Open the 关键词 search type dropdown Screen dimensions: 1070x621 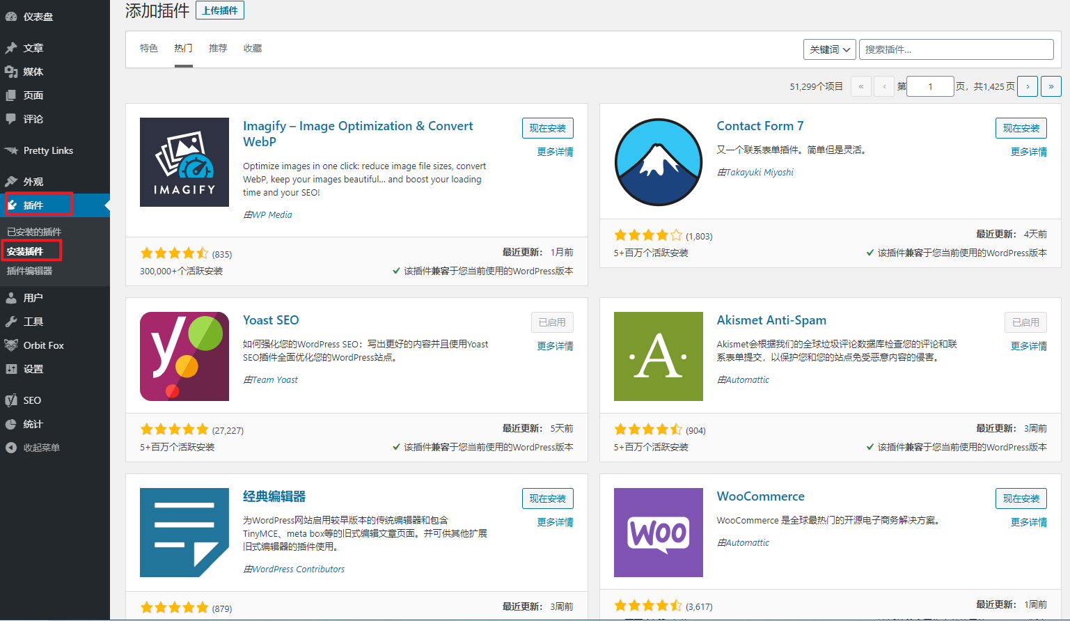[x=830, y=49]
